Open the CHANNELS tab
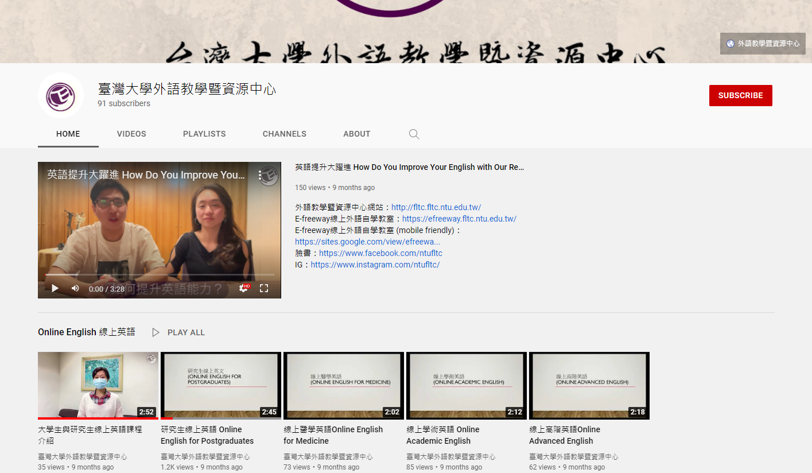Image resolution: width=812 pixels, height=473 pixels. click(x=285, y=134)
